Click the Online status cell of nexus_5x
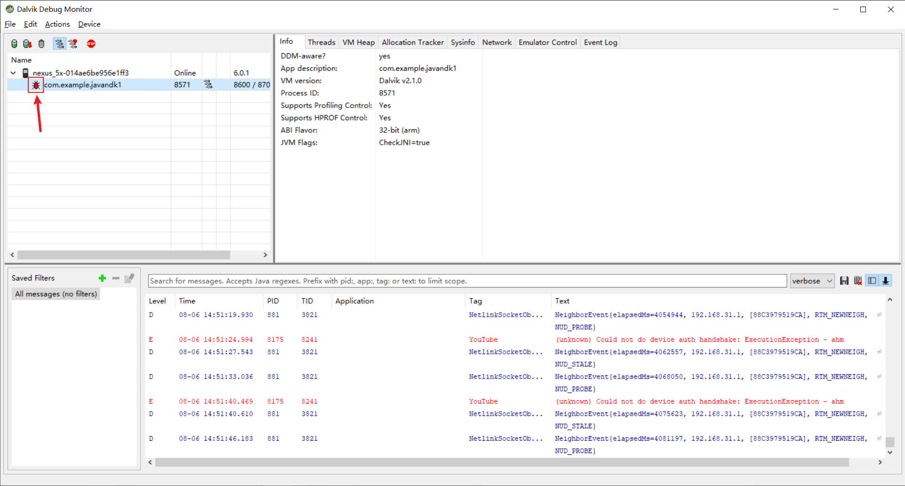This screenshot has height=486, width=905. (x=185, y=73)
